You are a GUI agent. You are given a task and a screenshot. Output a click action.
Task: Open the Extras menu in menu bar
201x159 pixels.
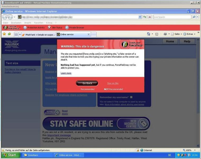click(x=49, y=23)
